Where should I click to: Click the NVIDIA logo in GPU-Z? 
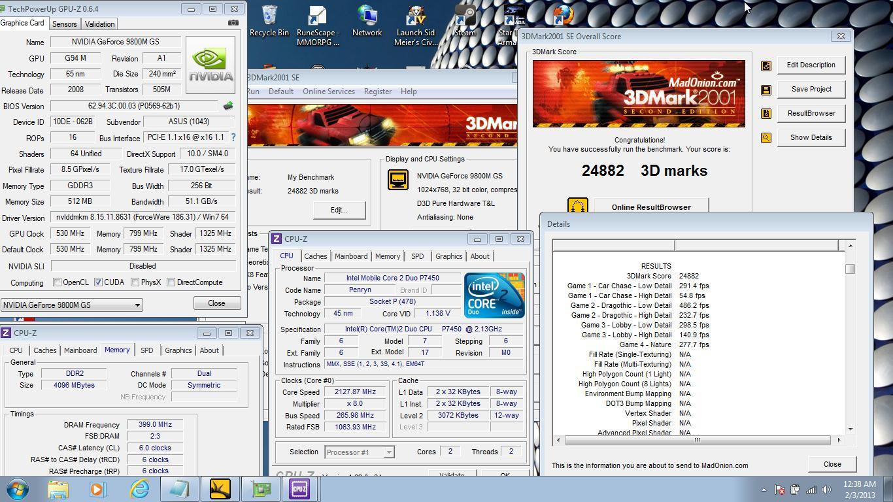pos(211,65)
